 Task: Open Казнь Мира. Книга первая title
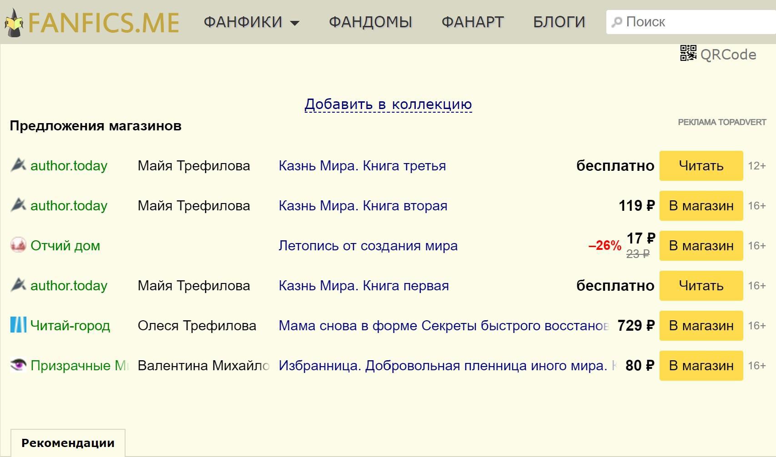363,286
